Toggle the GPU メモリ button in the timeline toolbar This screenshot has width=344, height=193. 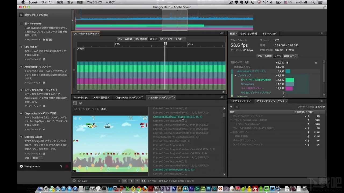[166, 39]
